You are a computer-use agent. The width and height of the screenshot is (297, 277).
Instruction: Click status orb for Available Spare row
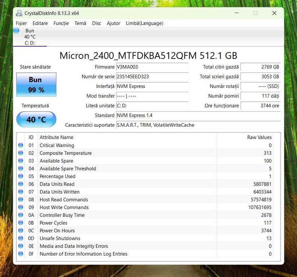pos(21,161)
